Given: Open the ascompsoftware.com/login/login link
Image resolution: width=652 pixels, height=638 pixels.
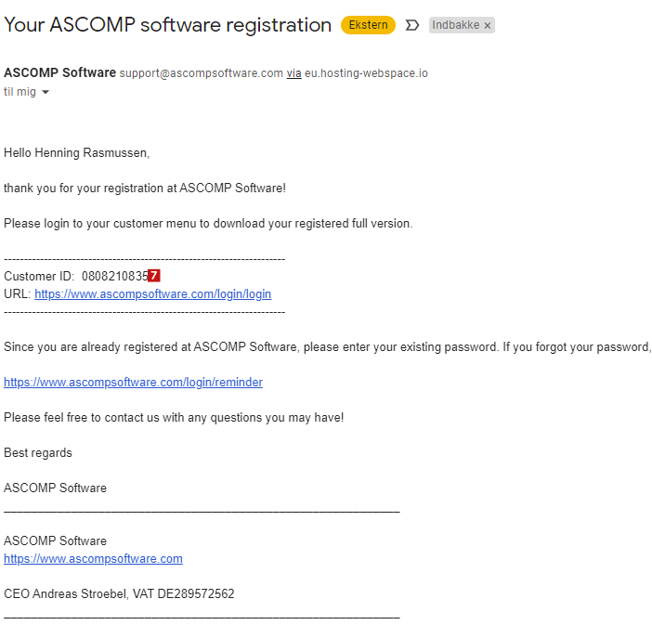Looking at the screenshot, I should [x=152, y=294].
